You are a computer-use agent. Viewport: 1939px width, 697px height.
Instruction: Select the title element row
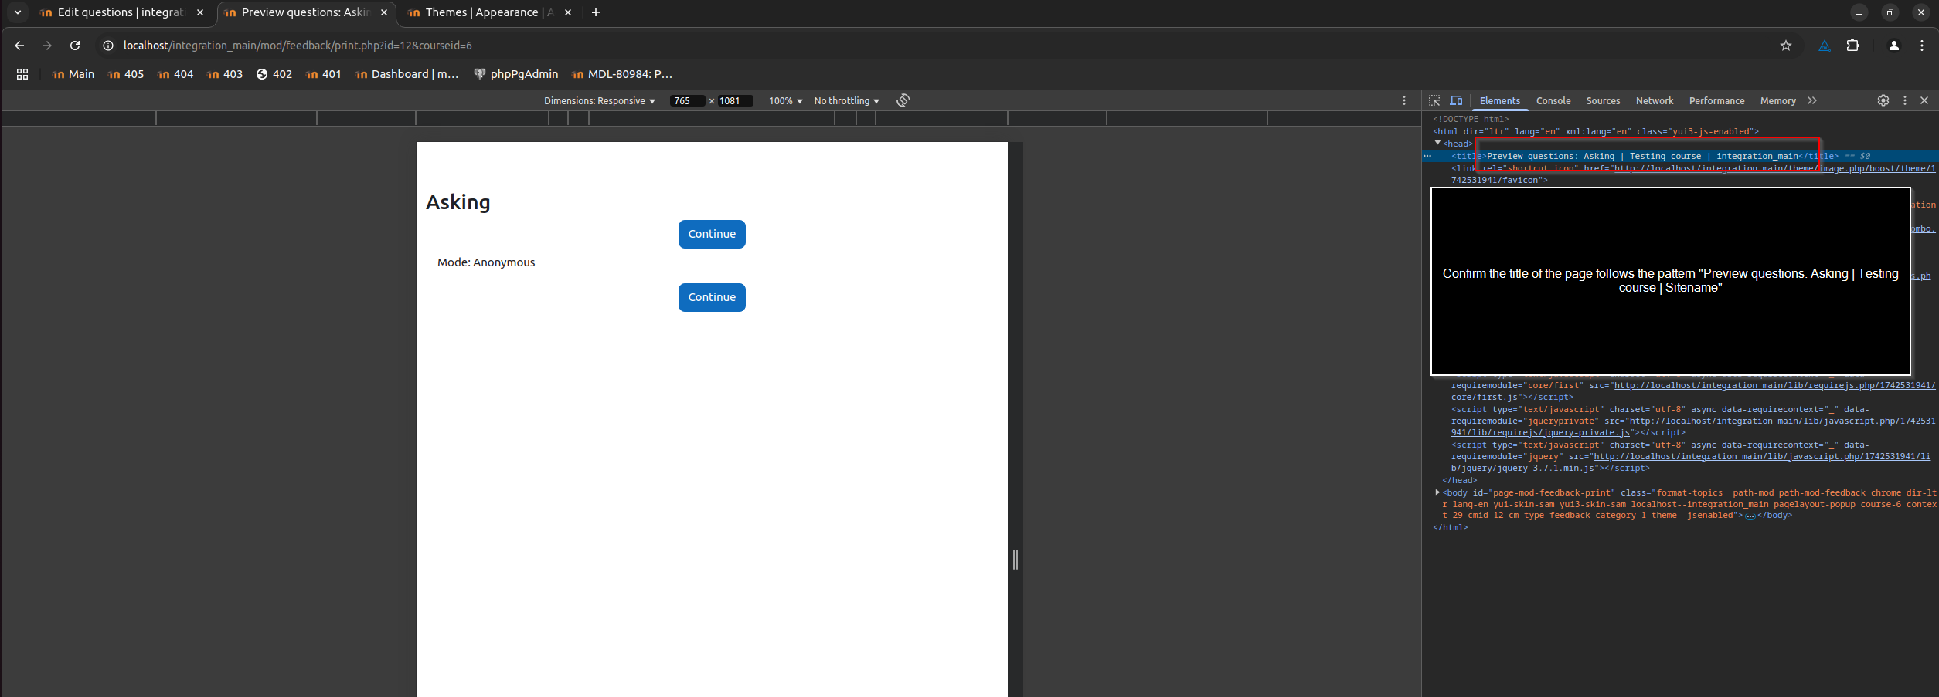click(x=1679, y=156)
